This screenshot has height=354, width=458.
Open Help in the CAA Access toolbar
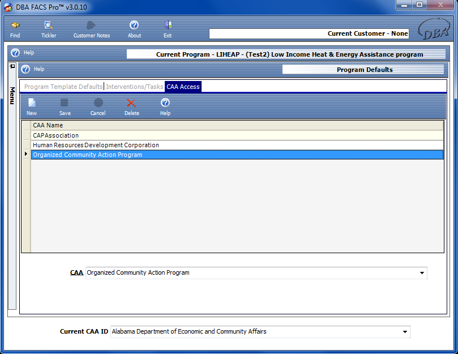click(165, 107)
